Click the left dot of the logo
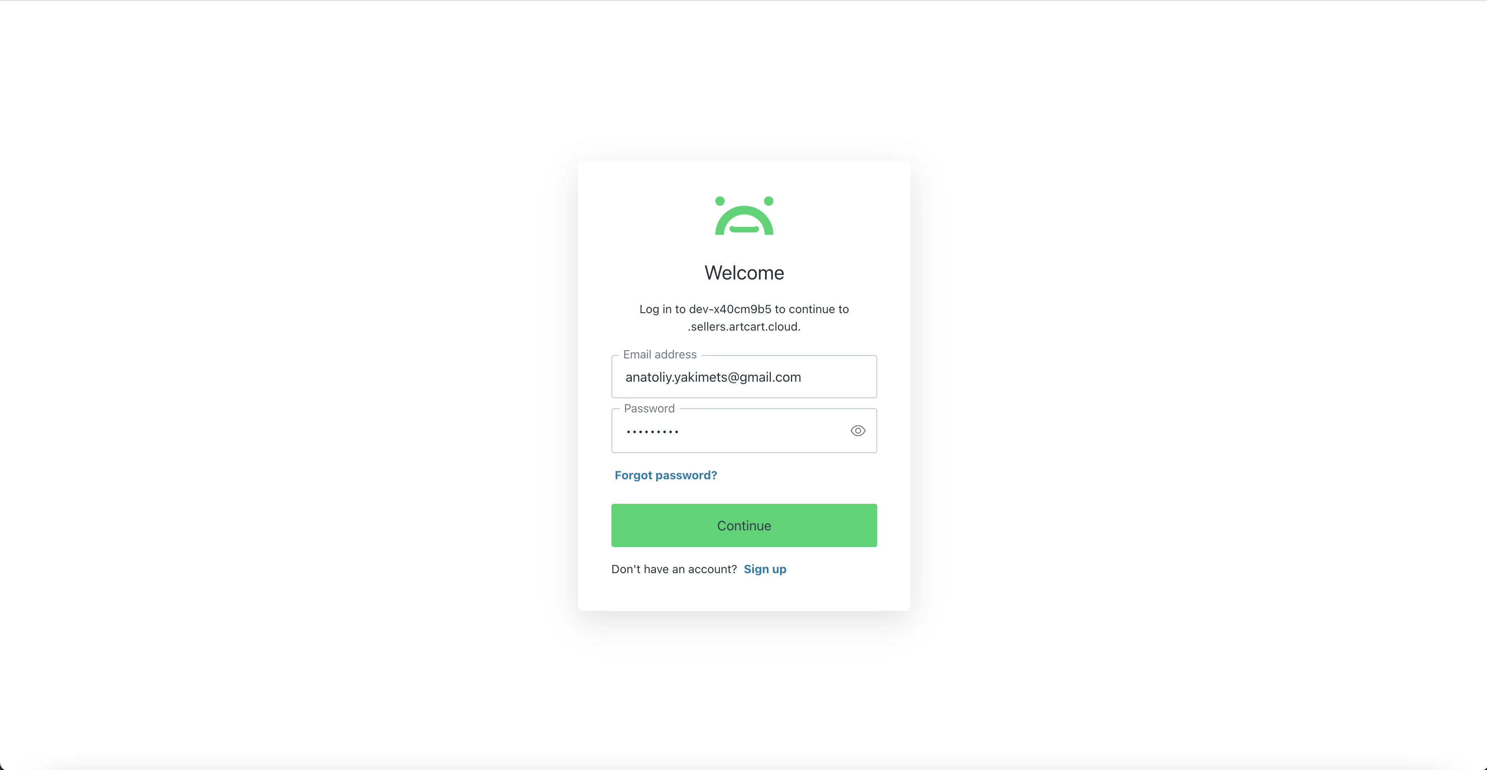 [x=720, y=201]
